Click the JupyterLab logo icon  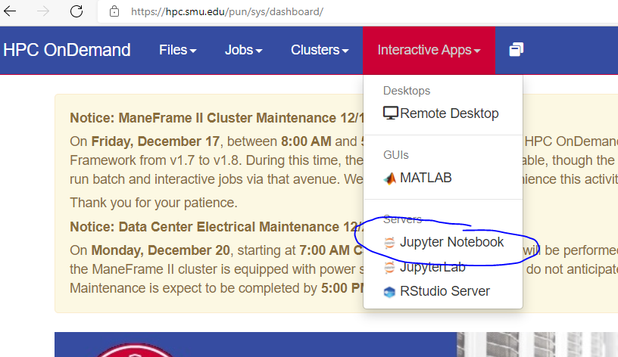389,268
